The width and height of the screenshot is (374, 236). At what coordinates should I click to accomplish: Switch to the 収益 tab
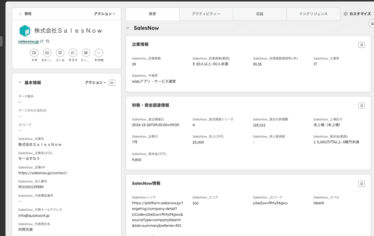(260, 14)
